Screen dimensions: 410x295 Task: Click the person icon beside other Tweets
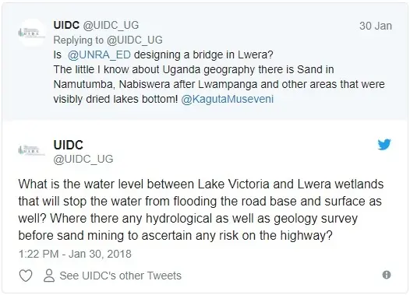pos(49,276)
